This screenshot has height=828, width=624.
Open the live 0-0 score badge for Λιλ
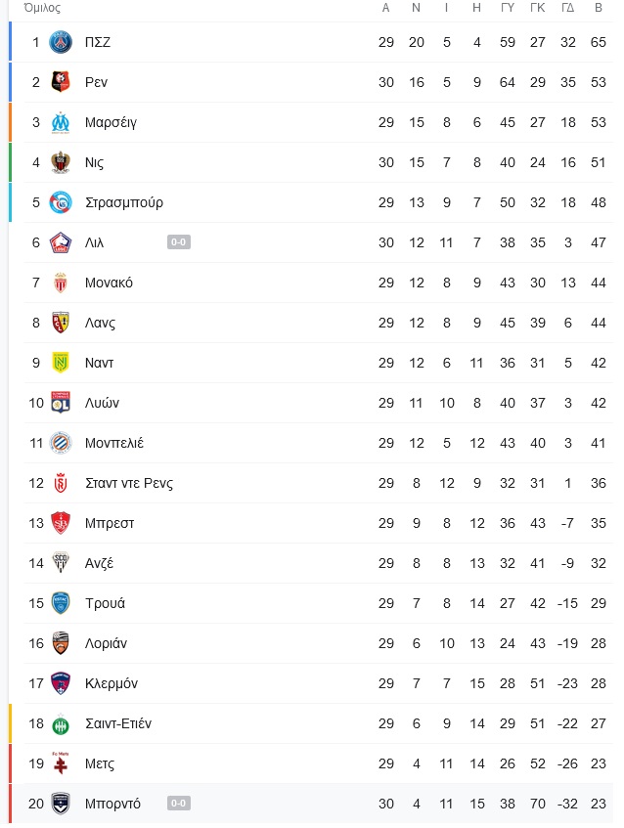coord(179,242)
